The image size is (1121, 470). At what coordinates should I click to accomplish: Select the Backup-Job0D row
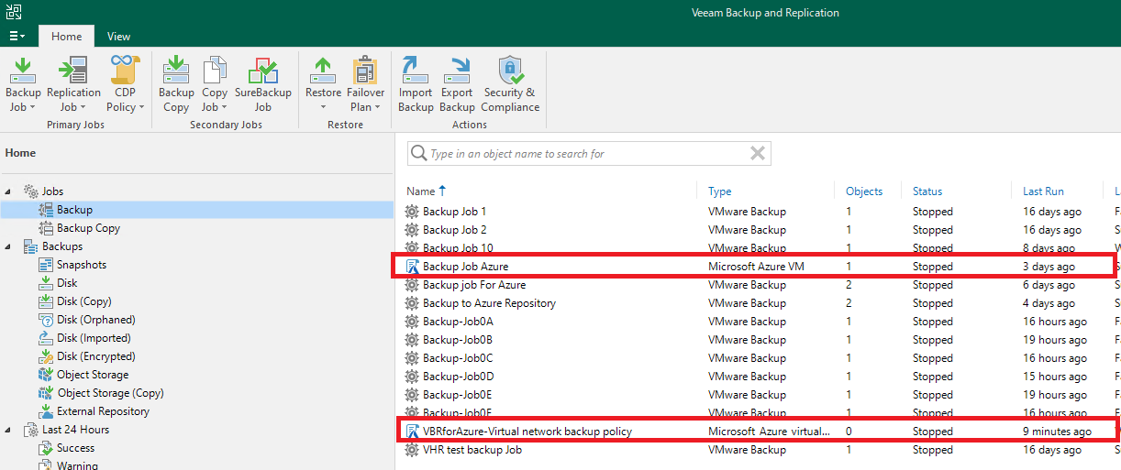[756, 377]
